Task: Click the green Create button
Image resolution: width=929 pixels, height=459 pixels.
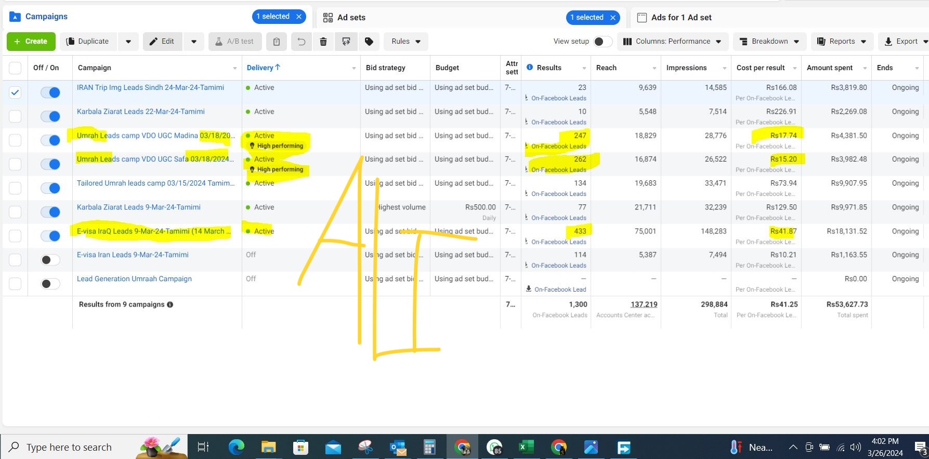Action: (x=31, y=42)
